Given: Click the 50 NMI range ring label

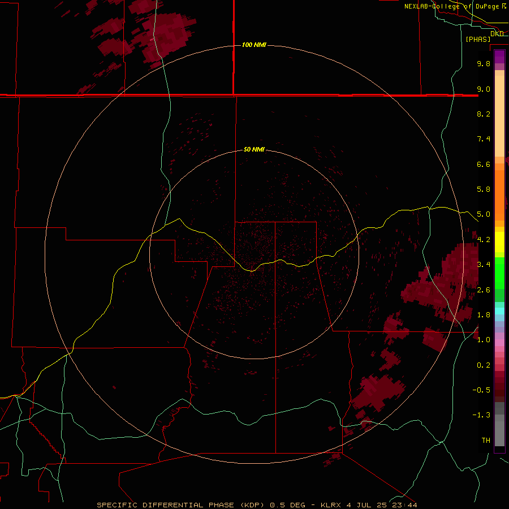Looking at the screenshot, I should point(254,149).
